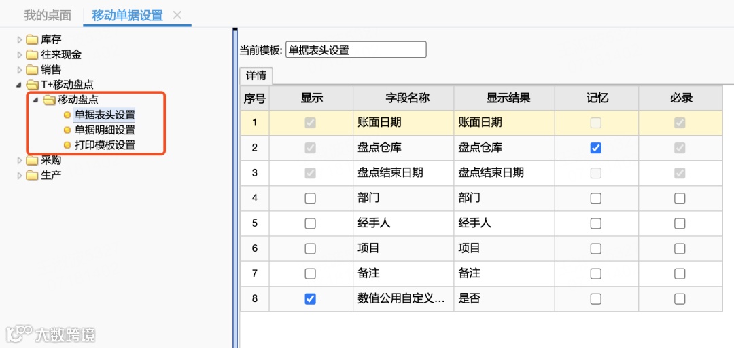Tick 必录 checkbox for 经手人 row
Screen dimensions: 734x348
click(680, 224)
